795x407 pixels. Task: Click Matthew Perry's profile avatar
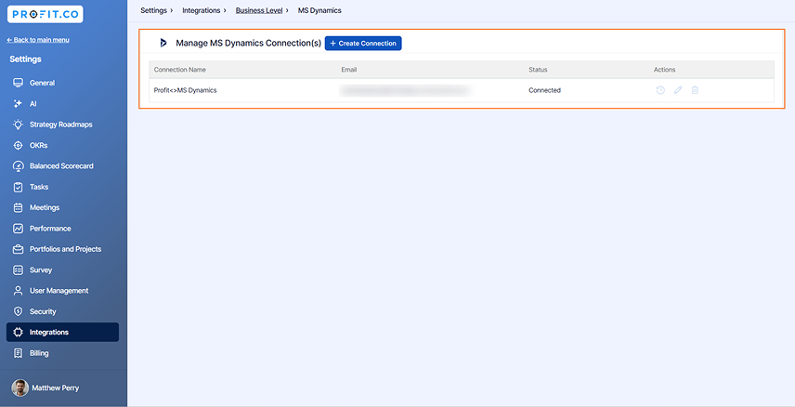click(x=20, y=387)
